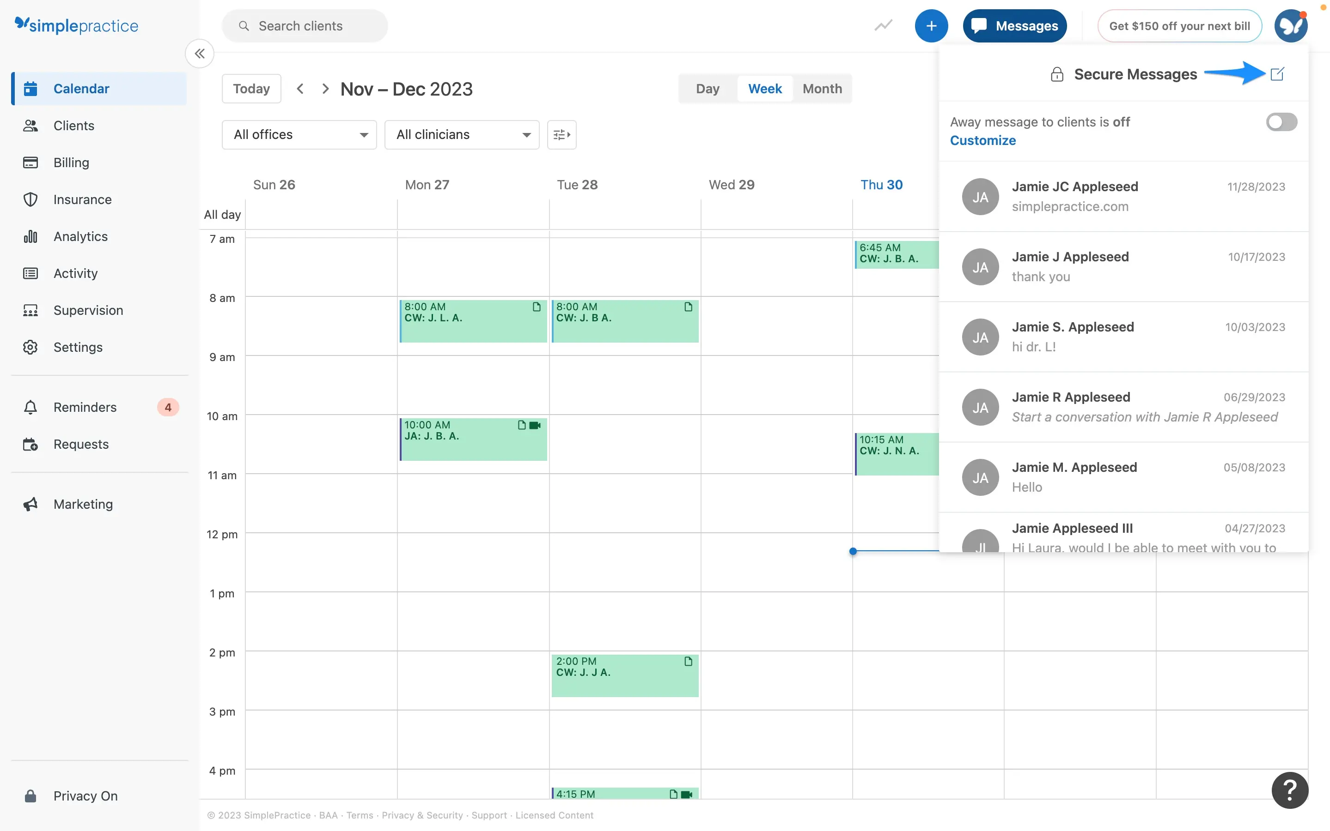Click the Get $150 off your next bill button
This screenshot has height=831, width=1330.
pyautogui.click(x=1180, y=25)
